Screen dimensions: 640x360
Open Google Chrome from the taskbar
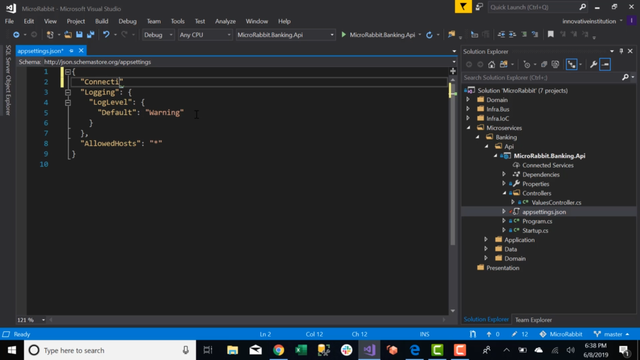pyautogui.click(x=278, y=350)
